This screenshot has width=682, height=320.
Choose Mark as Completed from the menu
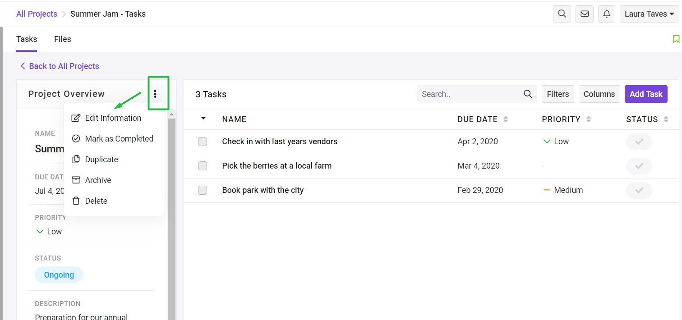click(x=114, y=139)
